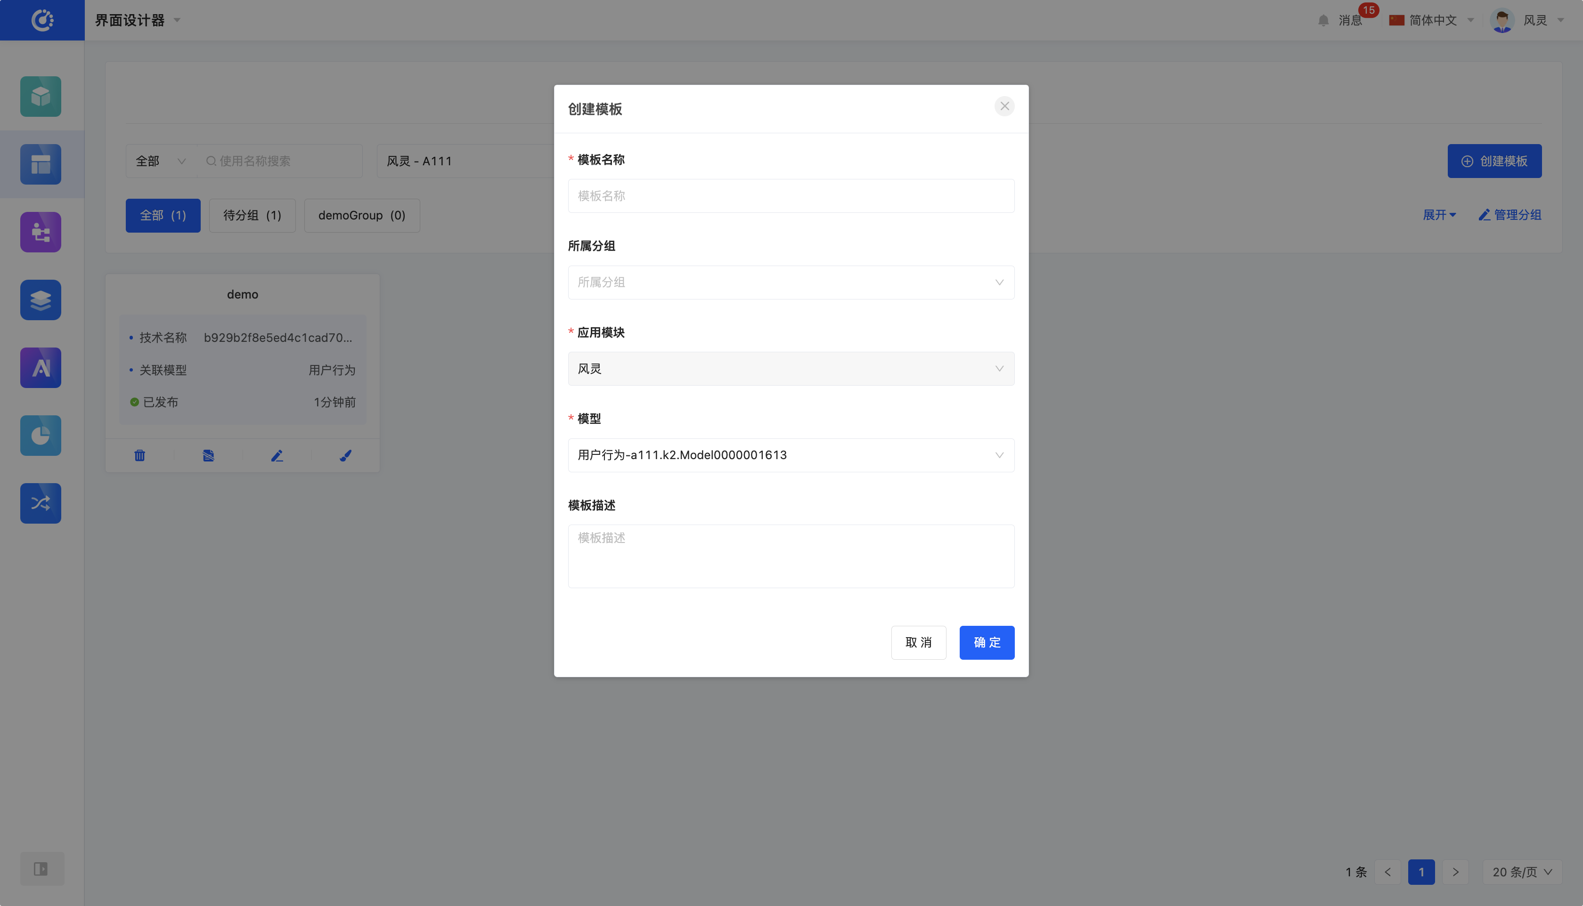Select the 待分组 (1) group tab
This screenshot has height=906, width=1583.
pyautogui.click(x=252, y=215)
